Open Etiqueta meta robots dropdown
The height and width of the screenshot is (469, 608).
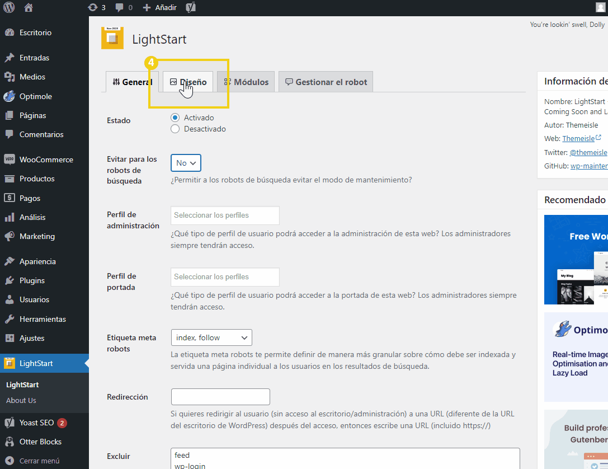pyautogui.click(x=211, y=337)
